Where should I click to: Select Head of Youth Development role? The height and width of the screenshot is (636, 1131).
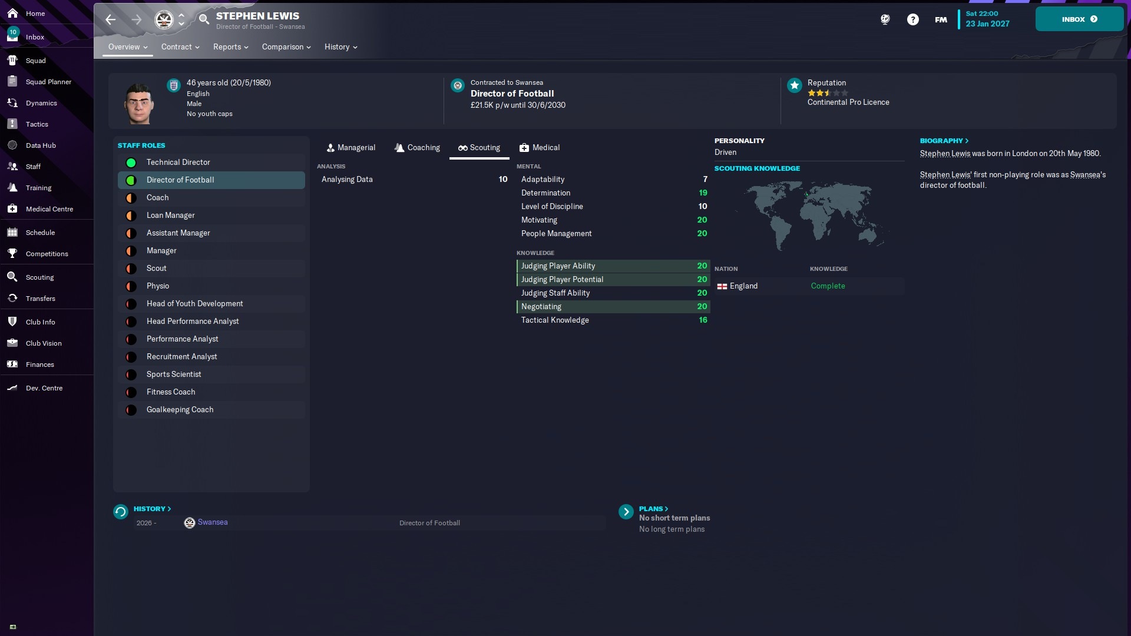[211, 303]
